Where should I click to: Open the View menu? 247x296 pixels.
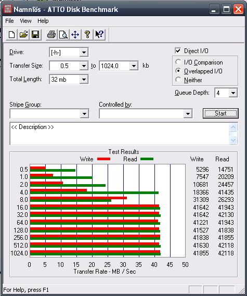[x=25, y=21]
